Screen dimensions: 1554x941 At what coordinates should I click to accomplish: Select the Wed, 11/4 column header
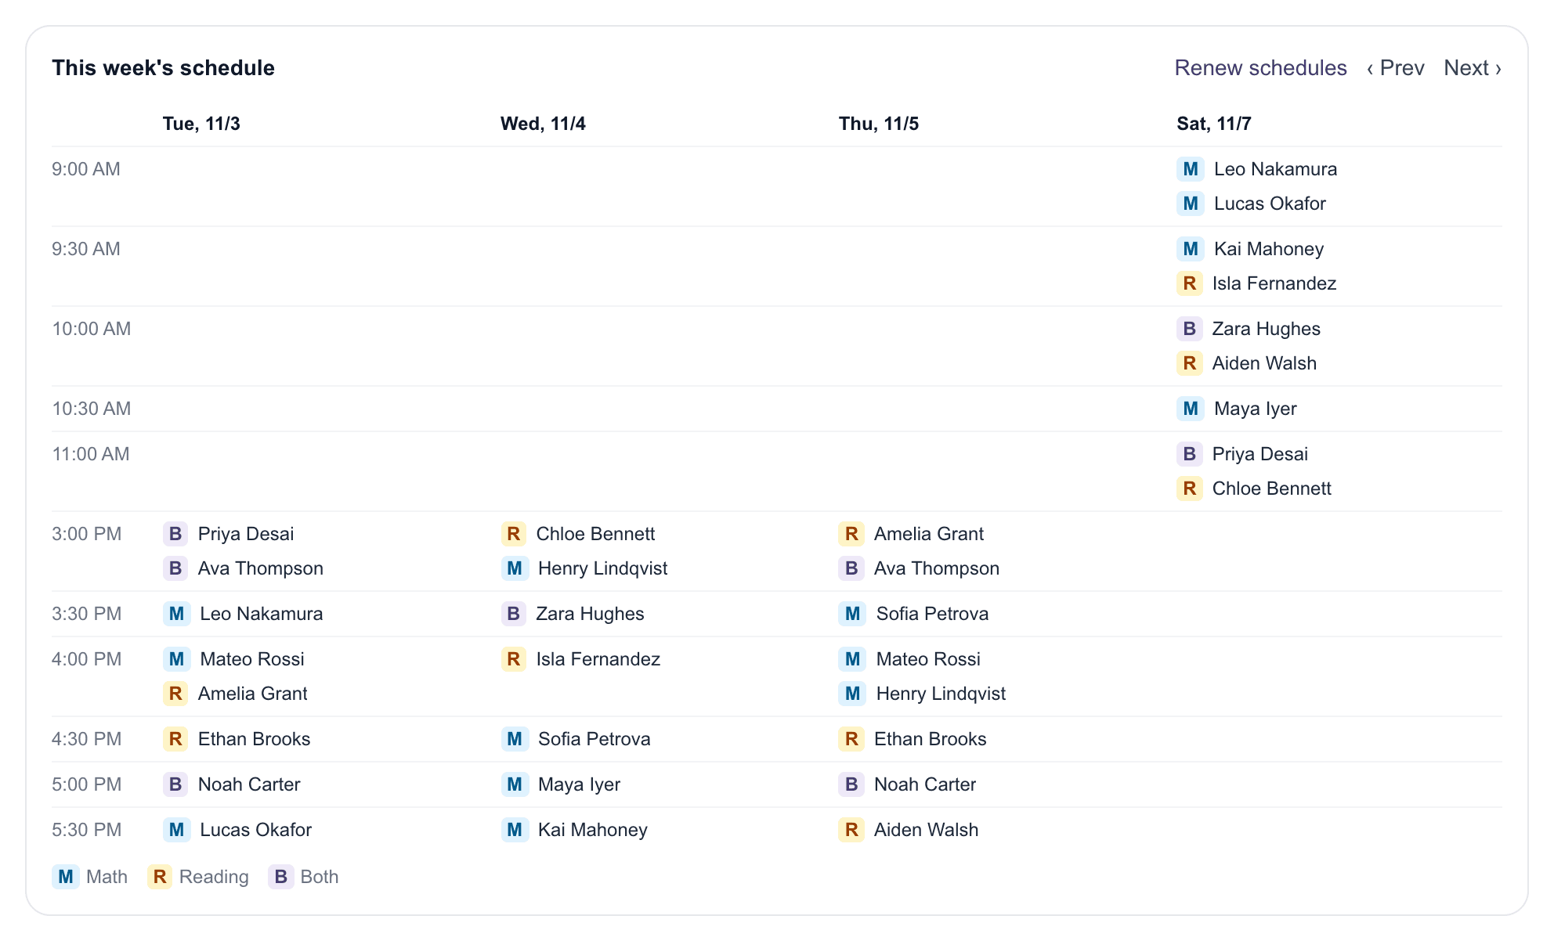(543, 124)
